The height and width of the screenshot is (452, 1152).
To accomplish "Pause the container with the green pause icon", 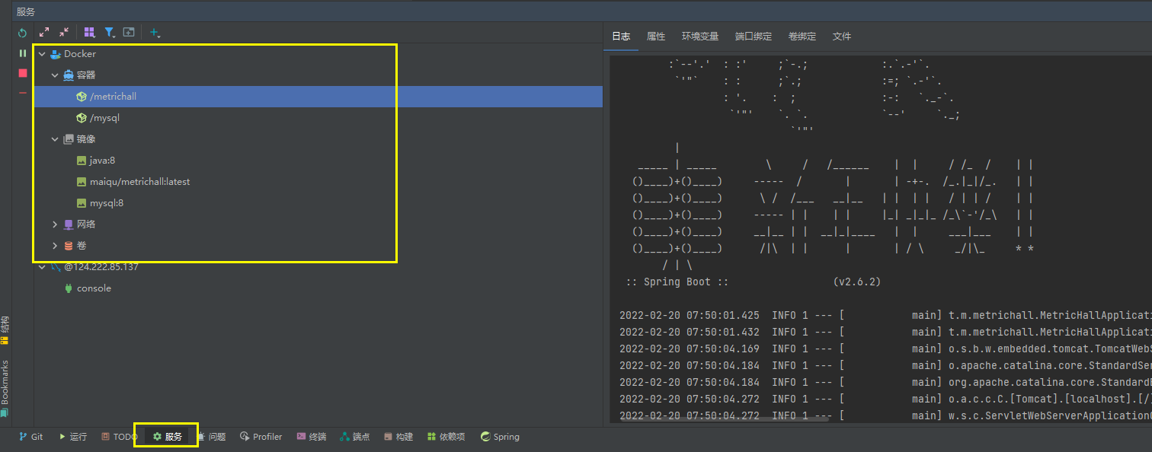I will [x=23, y=53].
